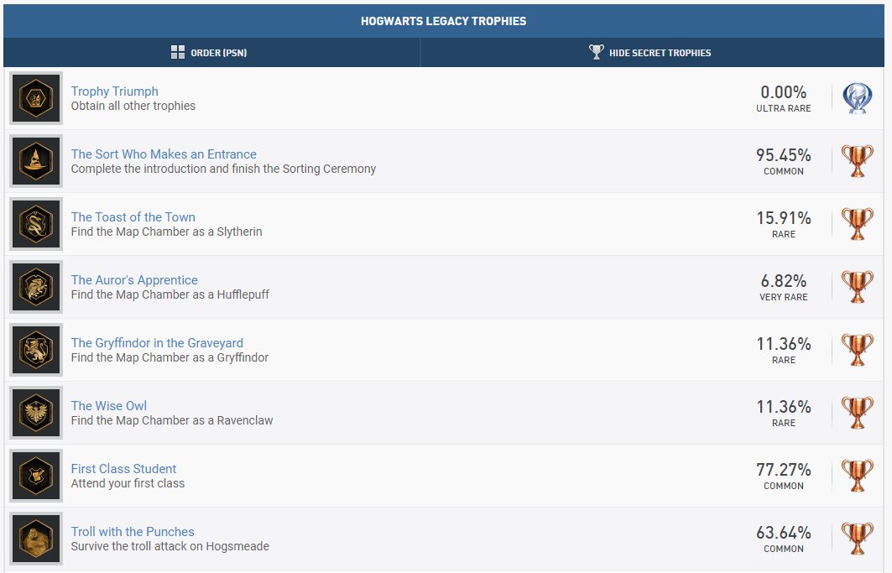The image size is (892, 573).
Task: Toggle Hide Secret Trophies
Action: 652,52
